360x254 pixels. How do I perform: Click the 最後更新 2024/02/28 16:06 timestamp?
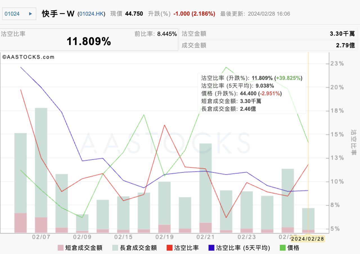pos(255,14)
